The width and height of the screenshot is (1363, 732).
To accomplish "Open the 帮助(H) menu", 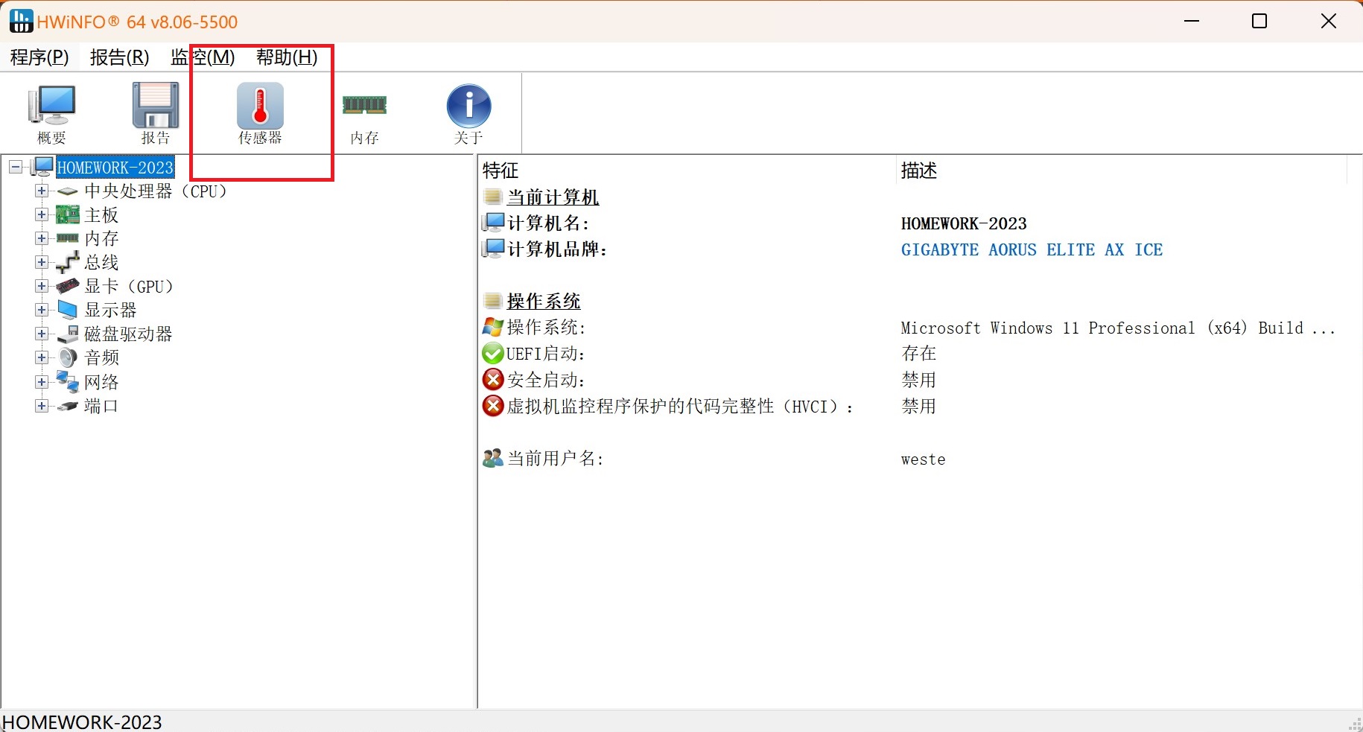I will (287, 57).
